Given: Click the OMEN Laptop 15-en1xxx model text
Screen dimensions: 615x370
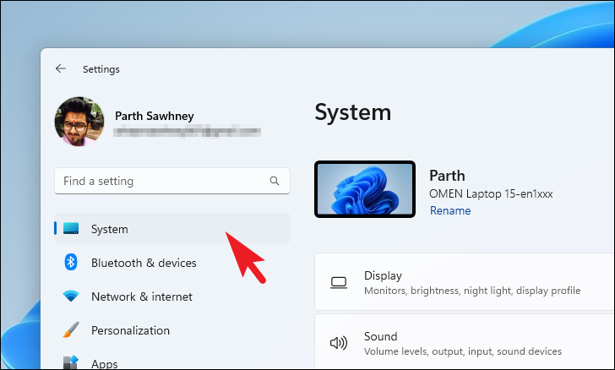Looking at the screenshot, I should click(491, 193).
